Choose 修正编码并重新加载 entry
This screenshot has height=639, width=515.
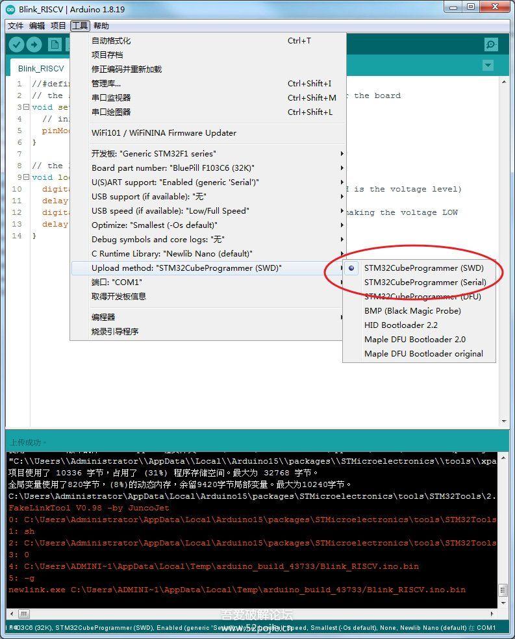tap(208, 69)
